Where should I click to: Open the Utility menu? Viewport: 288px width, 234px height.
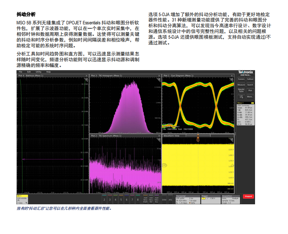coord(38,72)
